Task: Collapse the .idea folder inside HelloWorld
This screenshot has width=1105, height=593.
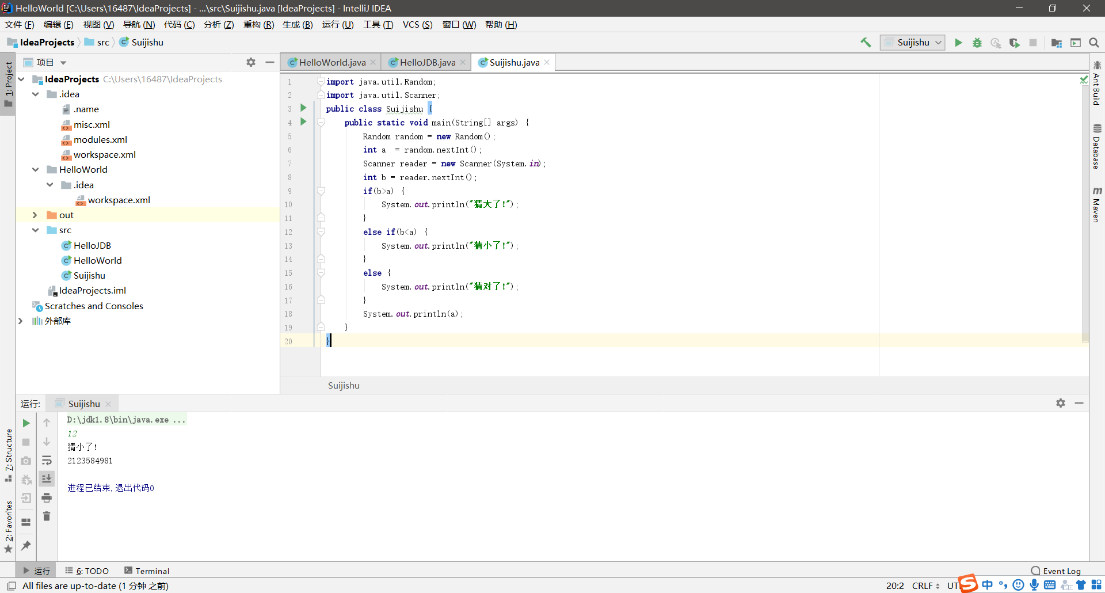Action: click(x=50, y=185)
